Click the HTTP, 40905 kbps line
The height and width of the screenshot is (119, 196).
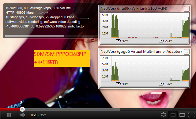tap(20, 13)
